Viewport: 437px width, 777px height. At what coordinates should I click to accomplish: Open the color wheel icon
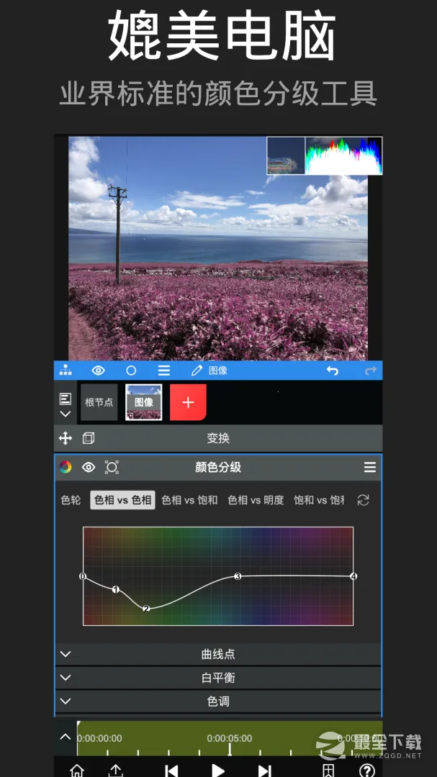[66, 467]
